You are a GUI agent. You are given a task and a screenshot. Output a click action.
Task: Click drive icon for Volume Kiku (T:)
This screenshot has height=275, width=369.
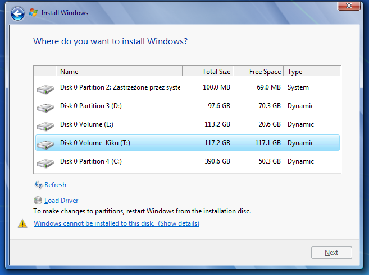point(45,145)
